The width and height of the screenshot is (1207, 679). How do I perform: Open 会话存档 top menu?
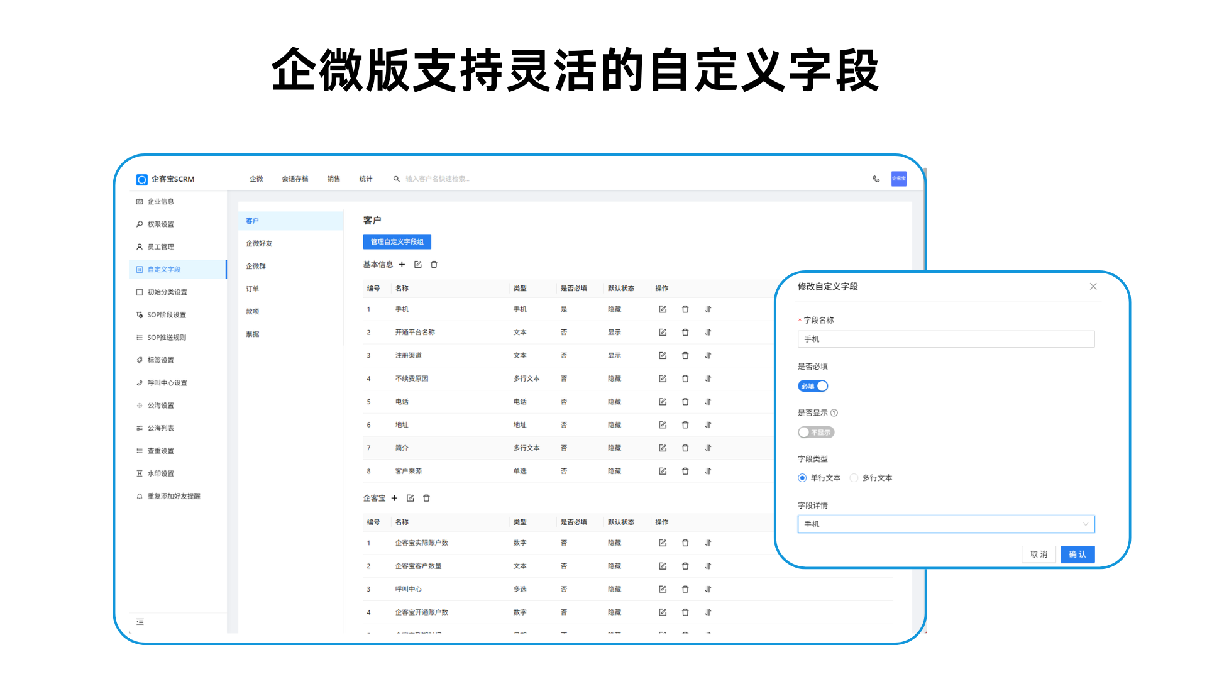point(295,179)
